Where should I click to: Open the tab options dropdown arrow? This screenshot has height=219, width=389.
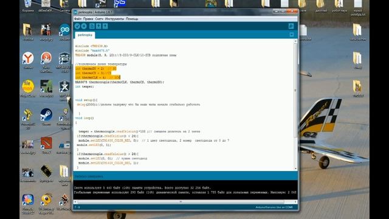coord(292,35)
